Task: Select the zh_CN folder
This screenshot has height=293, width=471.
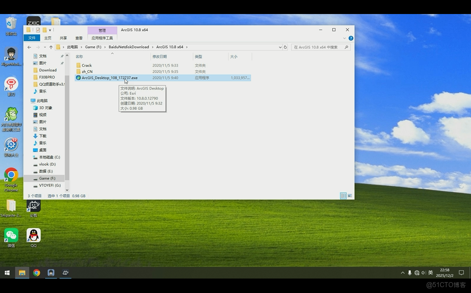Action: pos(87,71)
